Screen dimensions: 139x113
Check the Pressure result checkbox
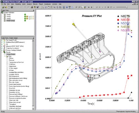pos(7,60)
